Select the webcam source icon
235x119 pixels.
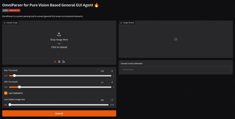pyautogui.click(x=59, y=62)
